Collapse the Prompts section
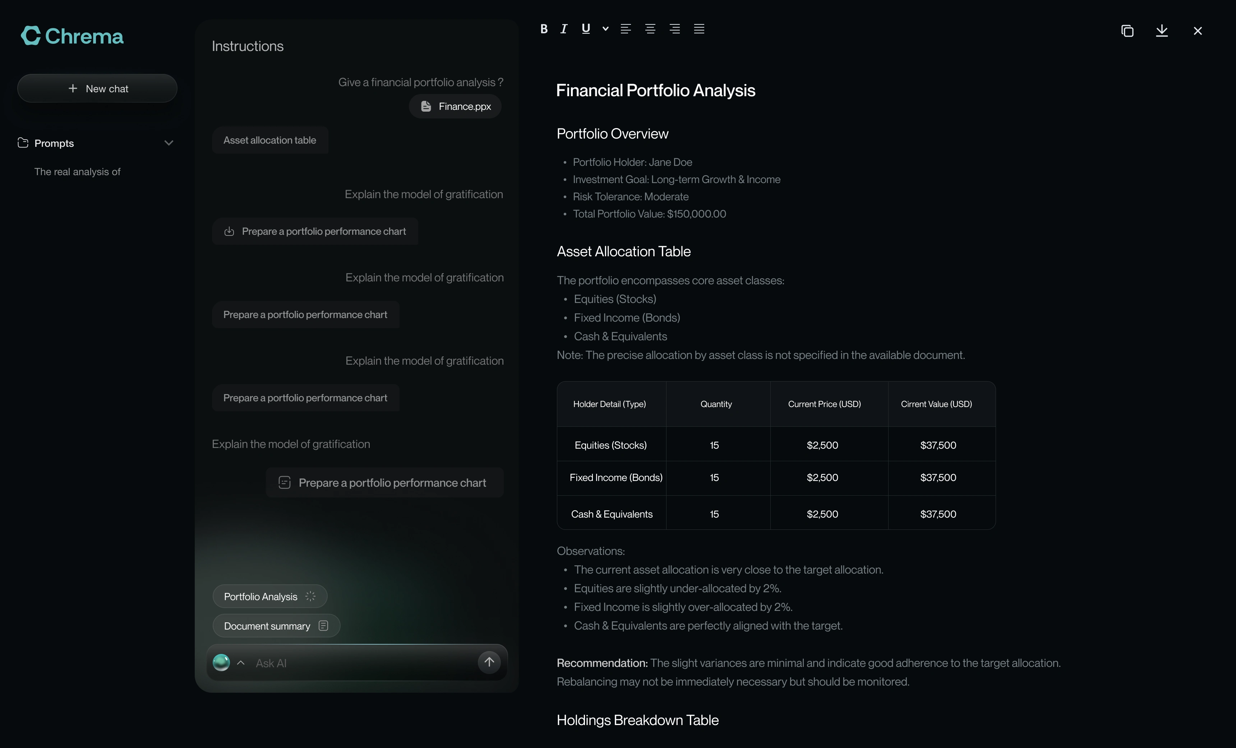1236x748 pixels. pyautogui.click(x=169, y=143)
